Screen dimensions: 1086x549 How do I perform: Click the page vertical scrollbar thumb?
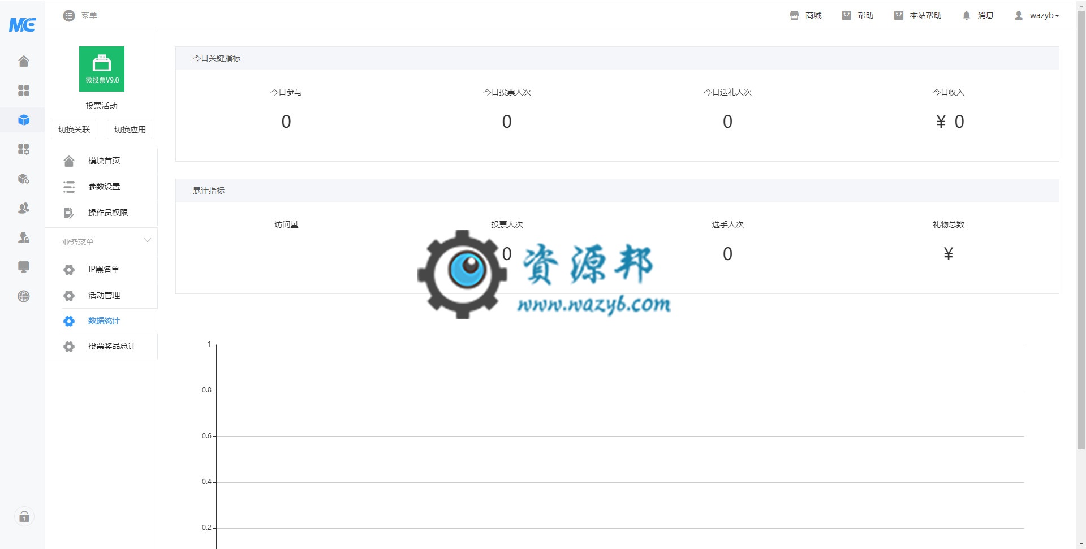1081,229
